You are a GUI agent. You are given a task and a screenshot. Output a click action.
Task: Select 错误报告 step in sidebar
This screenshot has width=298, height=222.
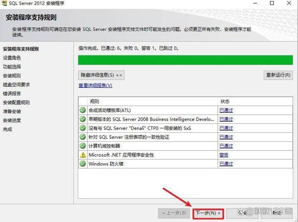pos(12,94)
